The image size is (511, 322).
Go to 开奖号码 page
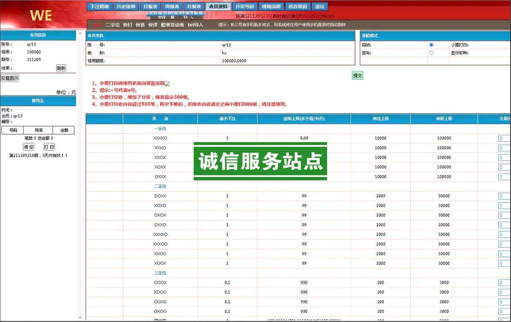pyautogui.click(x=245, y=7)
